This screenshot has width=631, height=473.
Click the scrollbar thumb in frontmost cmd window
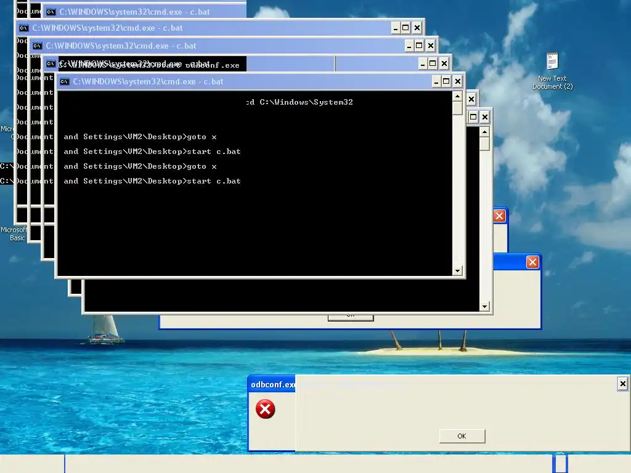click(457, 108)
